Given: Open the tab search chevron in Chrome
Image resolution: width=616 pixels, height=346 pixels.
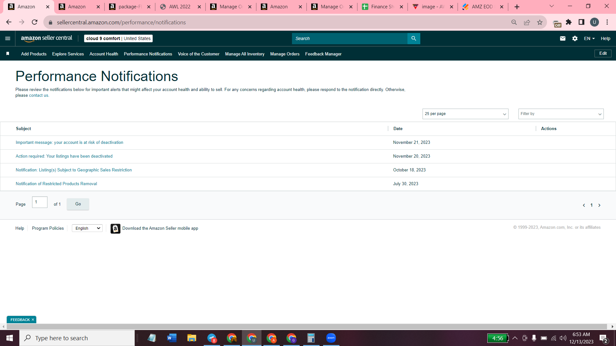Looking at the screenshot, I should coord(552,6).
